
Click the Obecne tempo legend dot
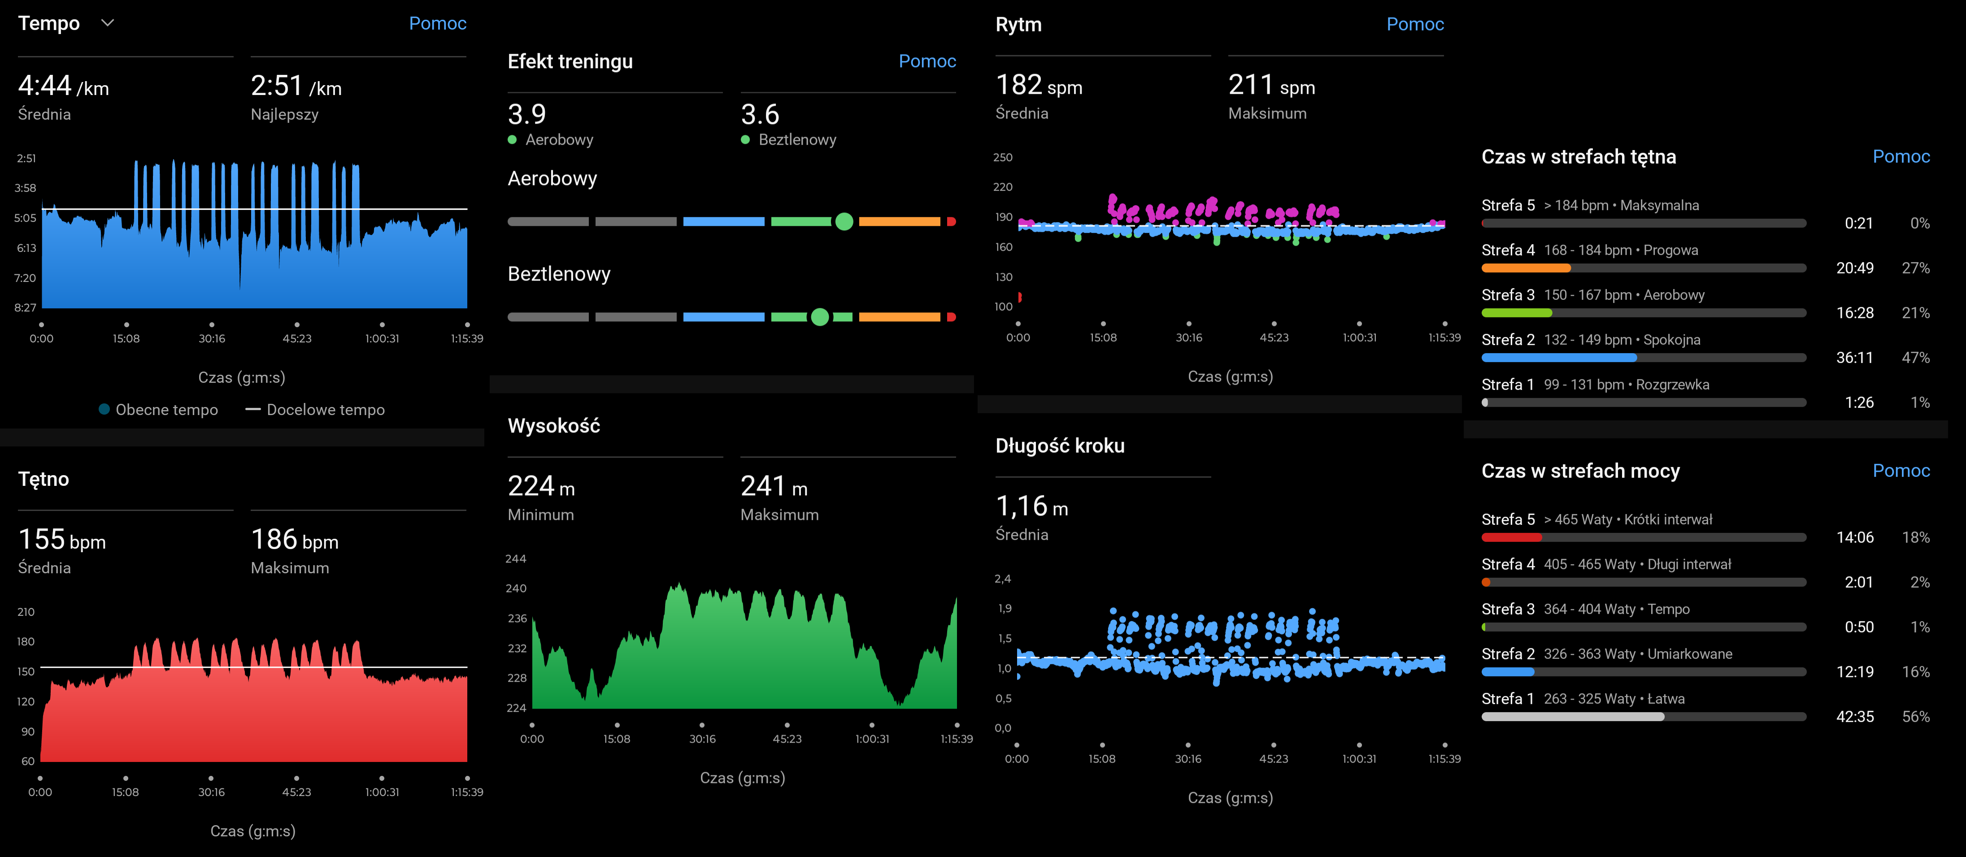pyautogui.click(x=104, y=410)
